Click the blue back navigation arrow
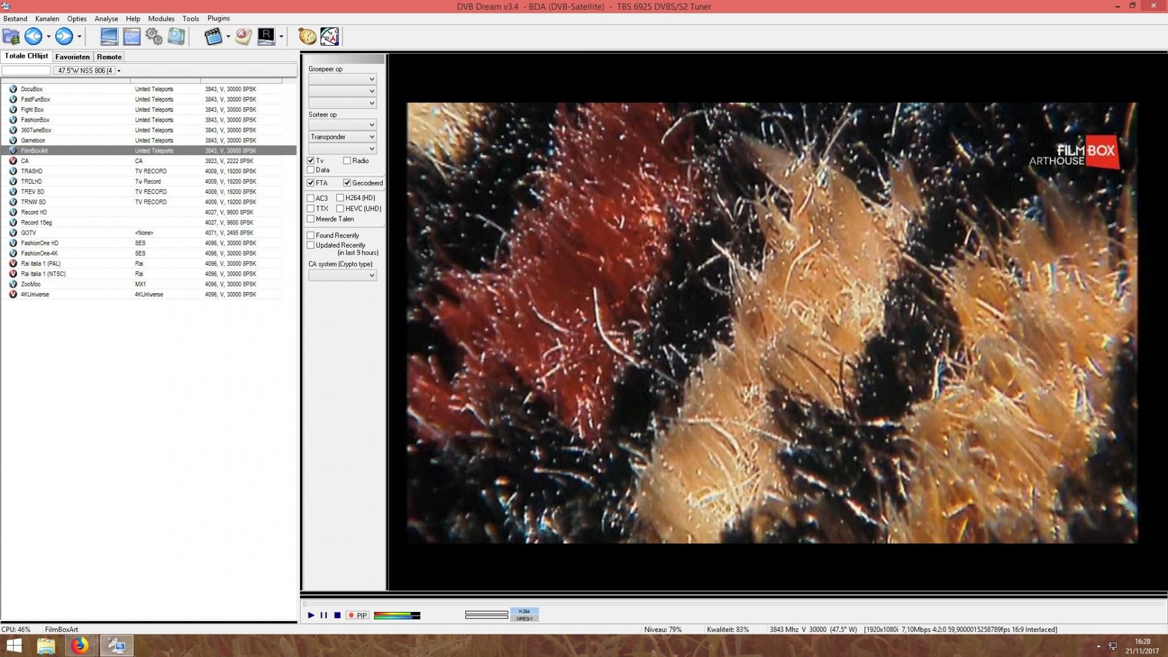This screenshot has width=1168, height=657. click(x=34, y=36)
